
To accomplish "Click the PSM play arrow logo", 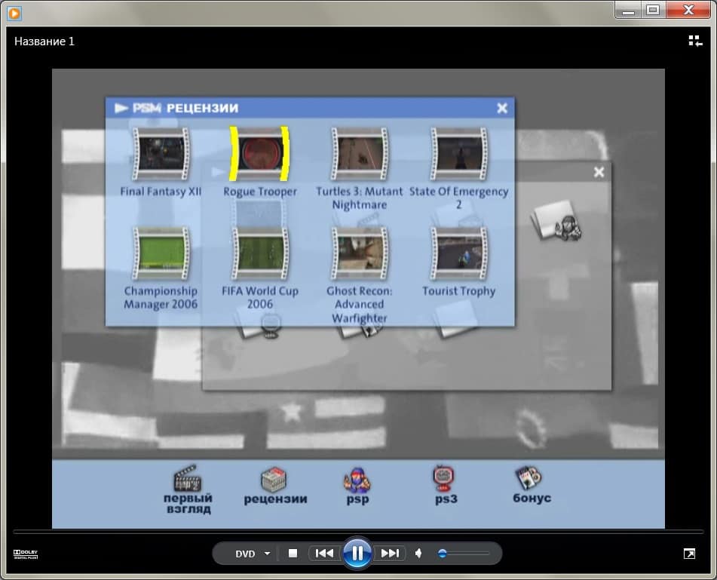I will pos(121,108).
